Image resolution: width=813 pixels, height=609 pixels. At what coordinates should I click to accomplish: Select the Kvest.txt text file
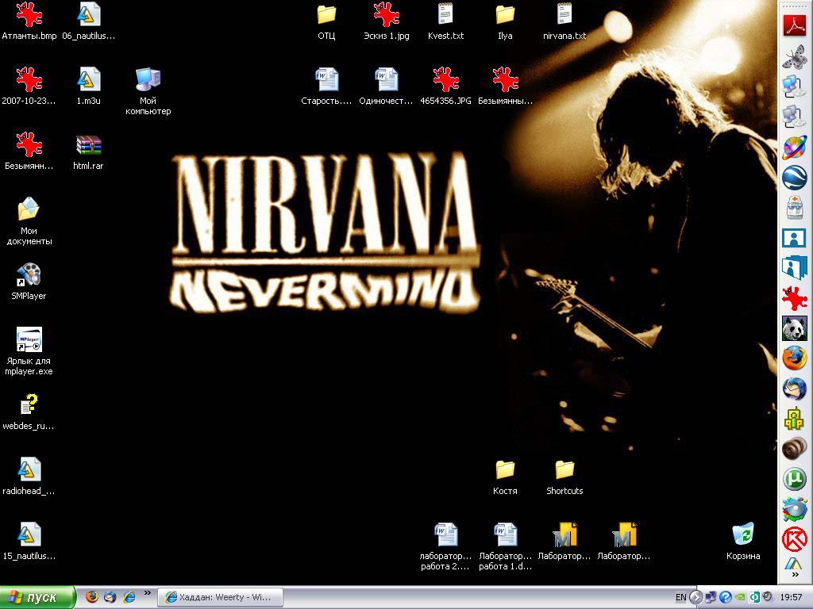pos(446,21)
